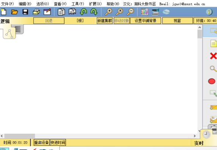Click the horizontal scrollbar left arrow
The width and height of the screenshot is (217, 150).
click(2, 136)
